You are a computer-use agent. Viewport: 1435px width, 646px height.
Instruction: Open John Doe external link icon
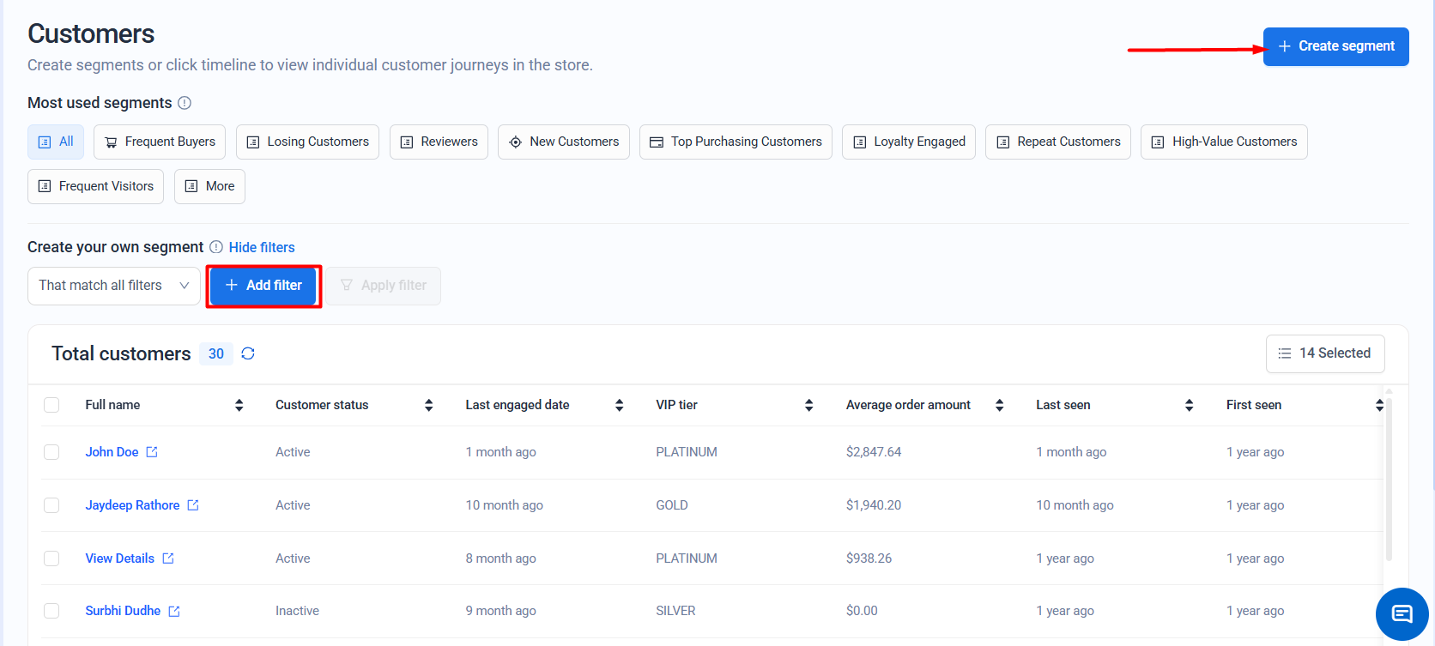(x=152, y=452)
